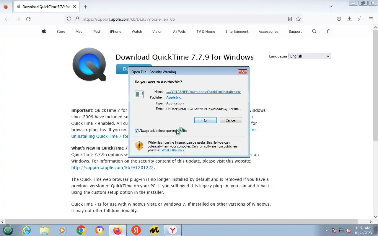
Task: Toggle reader view icon in address bar
Action: click(290, 19)
